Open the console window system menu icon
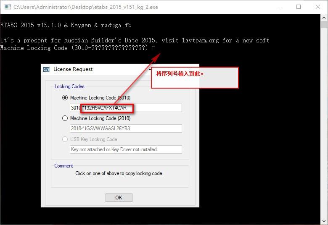Image resolution: width=328 pixels, height=225 pixels. tap(8, 7)
